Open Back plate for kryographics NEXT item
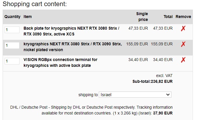The height and width of the screenshot is (120, 197). [71, 31]
